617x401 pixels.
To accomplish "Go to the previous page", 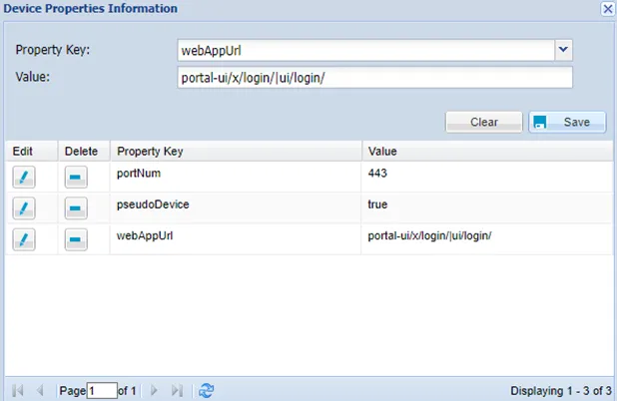I will coord(40,390).
